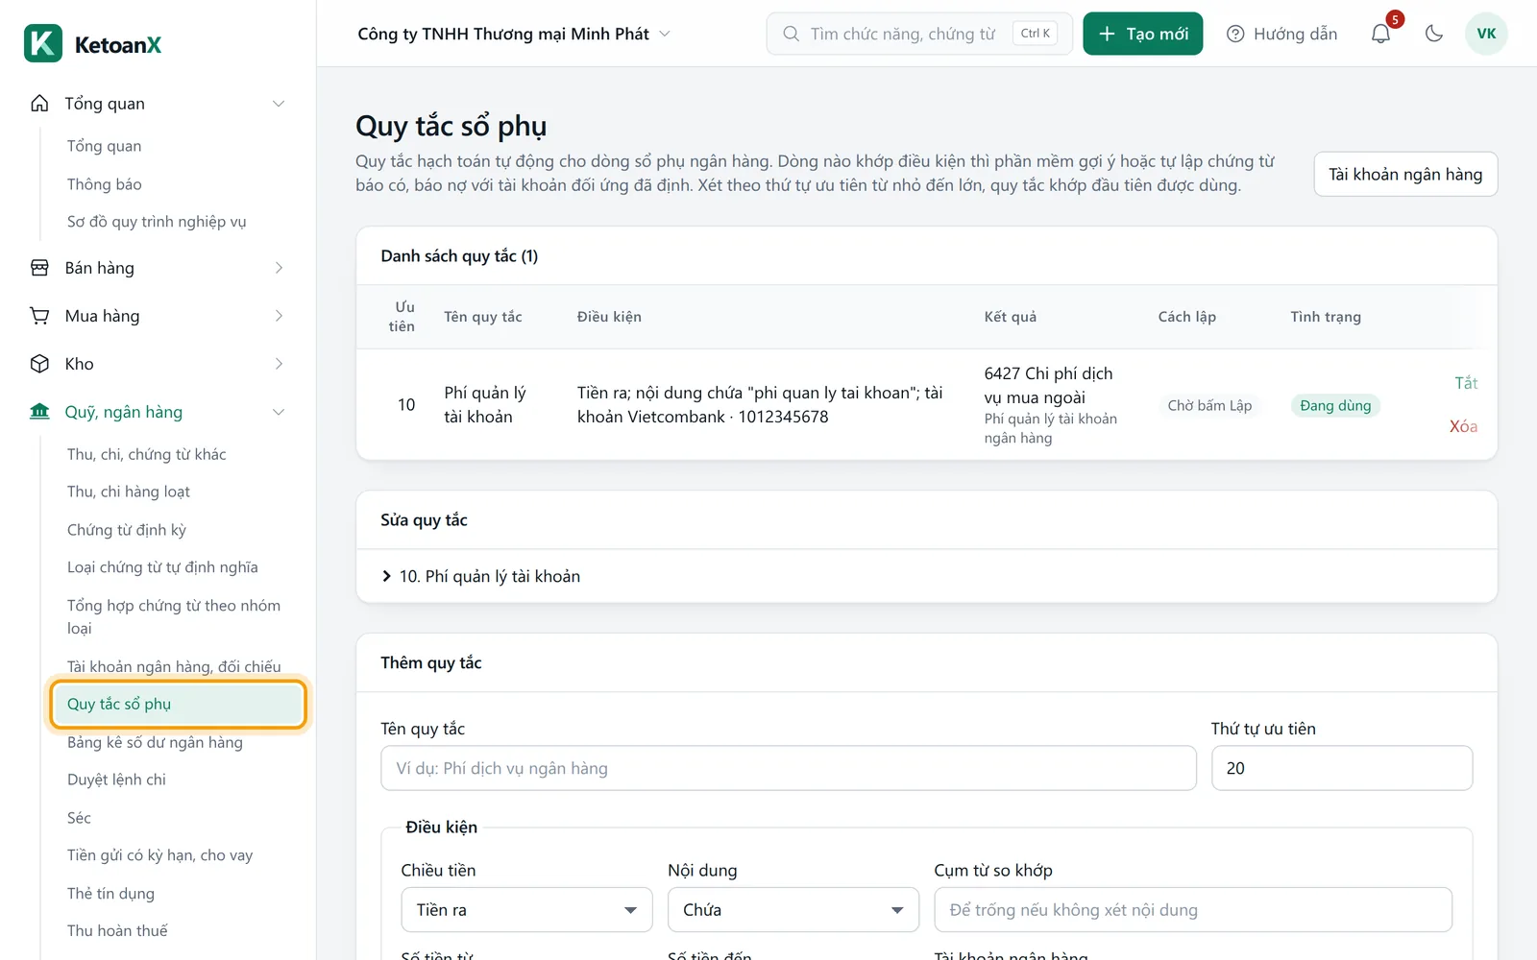Open the company switcher dropdown
1537x960 pixels.
tap(513, 34)
